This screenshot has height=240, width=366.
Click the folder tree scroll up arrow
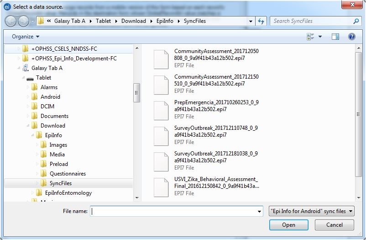(137, 48)
